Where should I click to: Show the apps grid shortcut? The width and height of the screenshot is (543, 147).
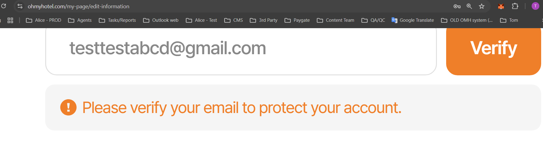pos(10,20)
